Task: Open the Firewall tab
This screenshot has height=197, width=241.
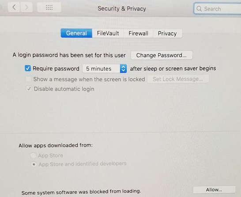Action: (138, 34)
